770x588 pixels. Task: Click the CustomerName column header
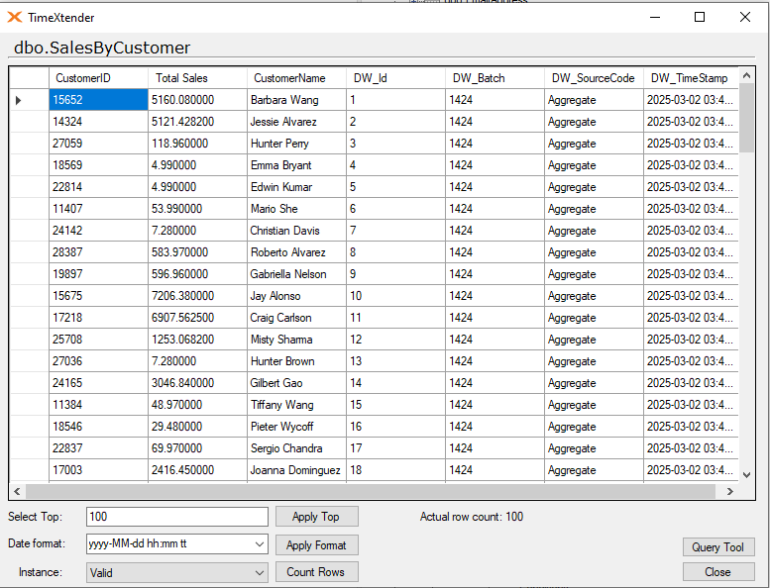(296, 78)
